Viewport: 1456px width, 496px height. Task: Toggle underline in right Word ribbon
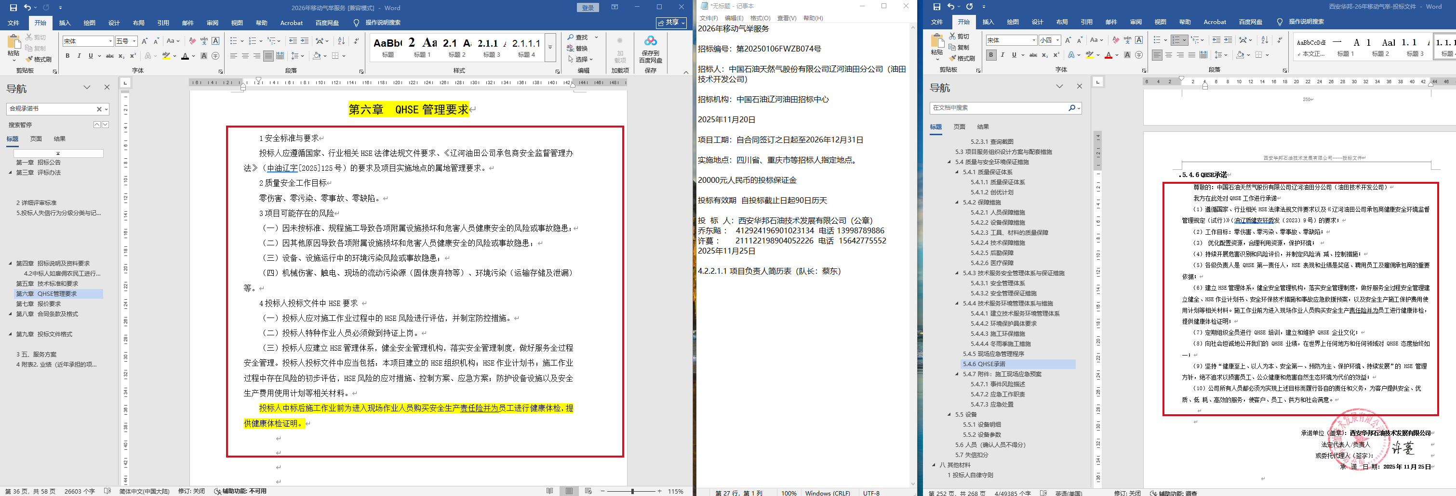[1014, 55]
